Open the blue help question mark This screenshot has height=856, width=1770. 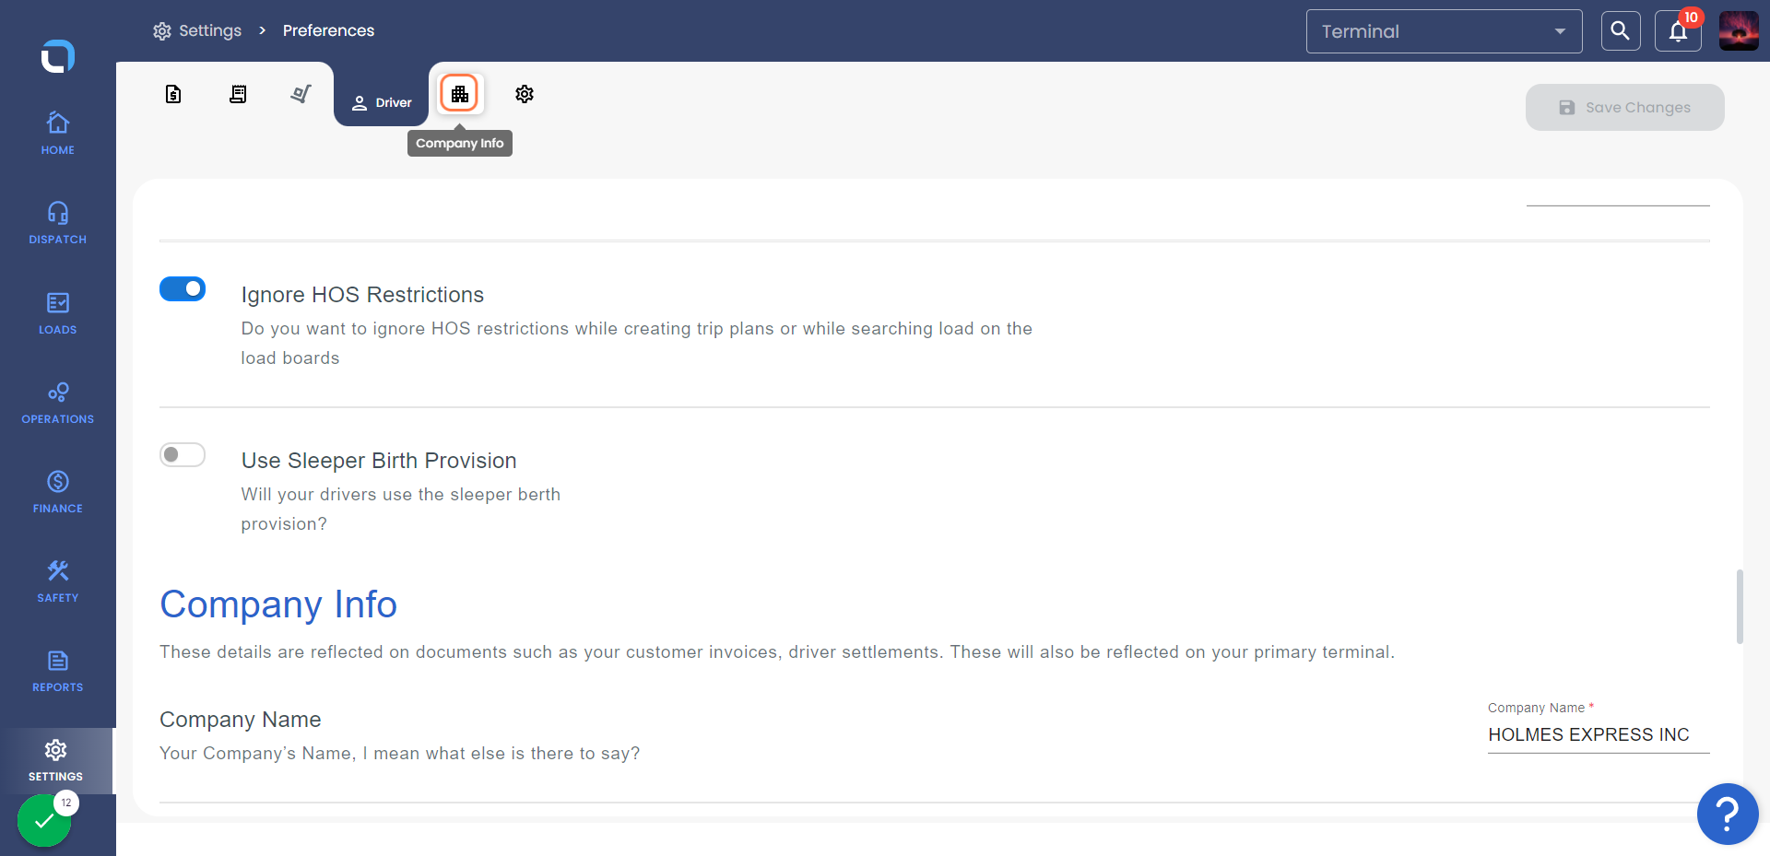click(1728, 814)
